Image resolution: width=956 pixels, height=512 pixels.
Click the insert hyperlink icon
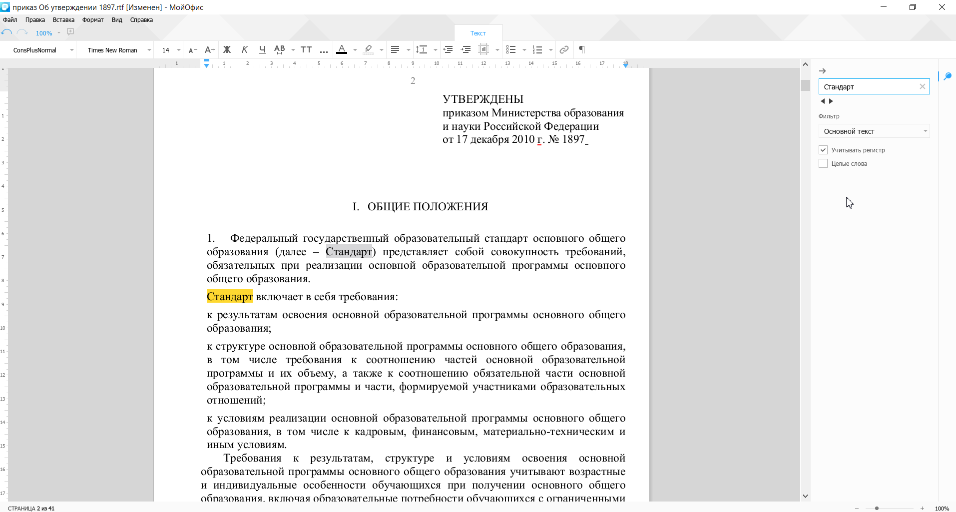564,49
